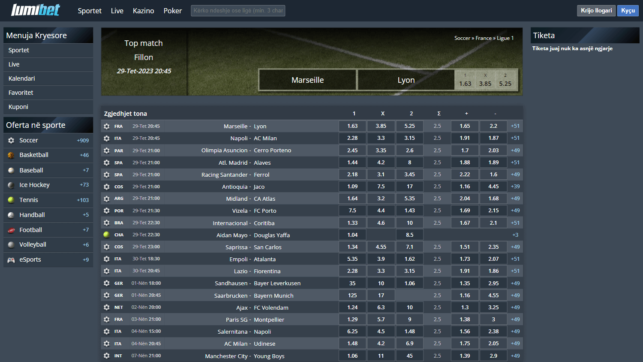Pick home odds 2.28 for Napoli - AC Milan
This screenshot has width=643, height=362.
tap(352, 138)
